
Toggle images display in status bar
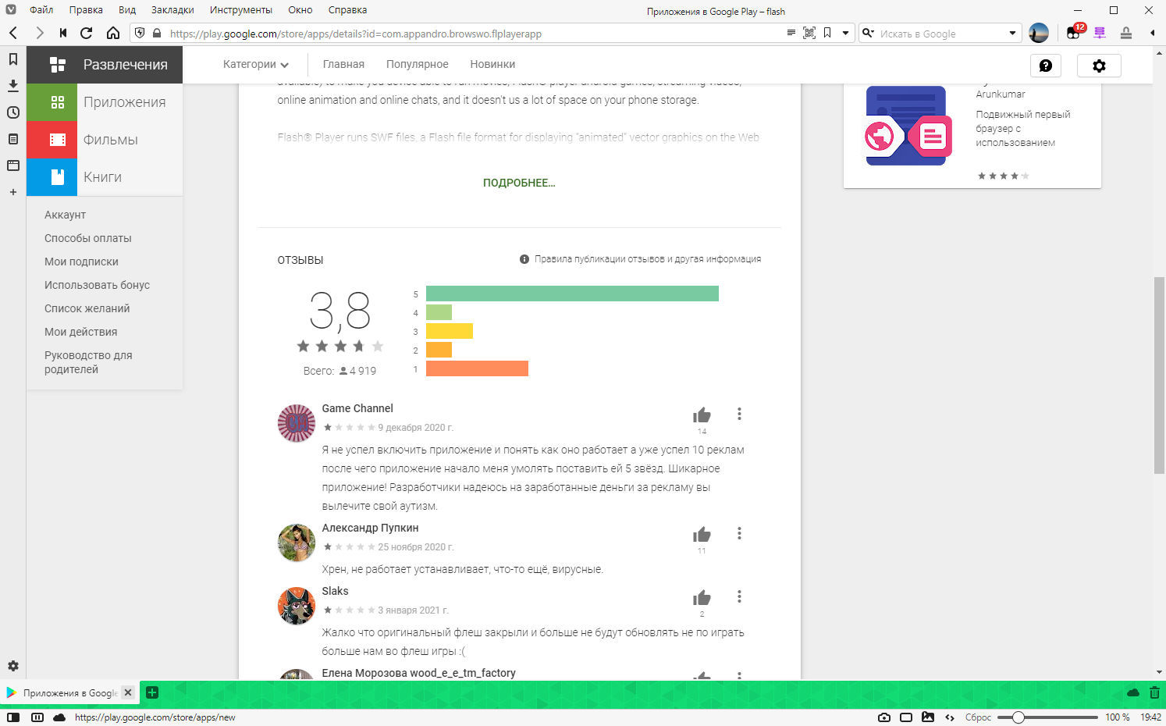click(x=928, y=717)
